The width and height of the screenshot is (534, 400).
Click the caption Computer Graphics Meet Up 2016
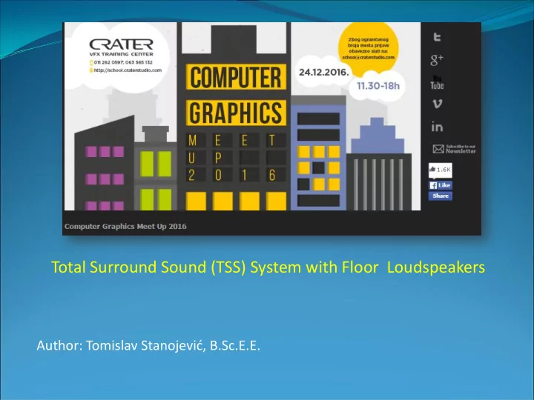125,226
